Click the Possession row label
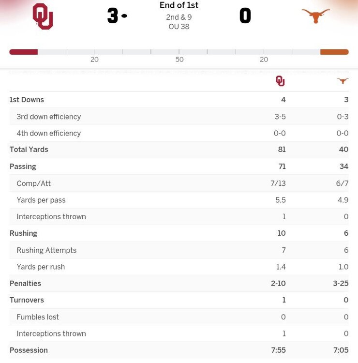 (x=29, y=350)
